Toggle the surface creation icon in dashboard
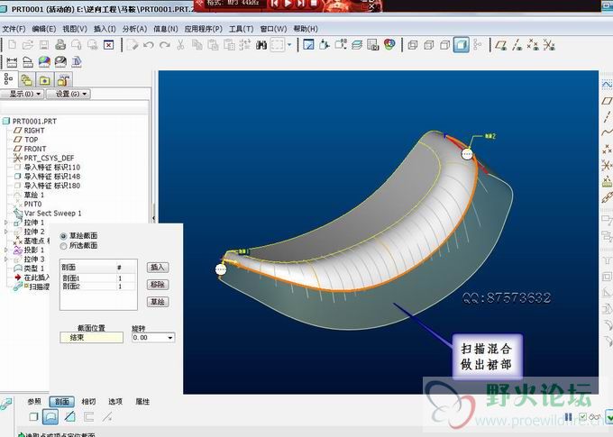 pyautogui.click(x=50, y=416)
